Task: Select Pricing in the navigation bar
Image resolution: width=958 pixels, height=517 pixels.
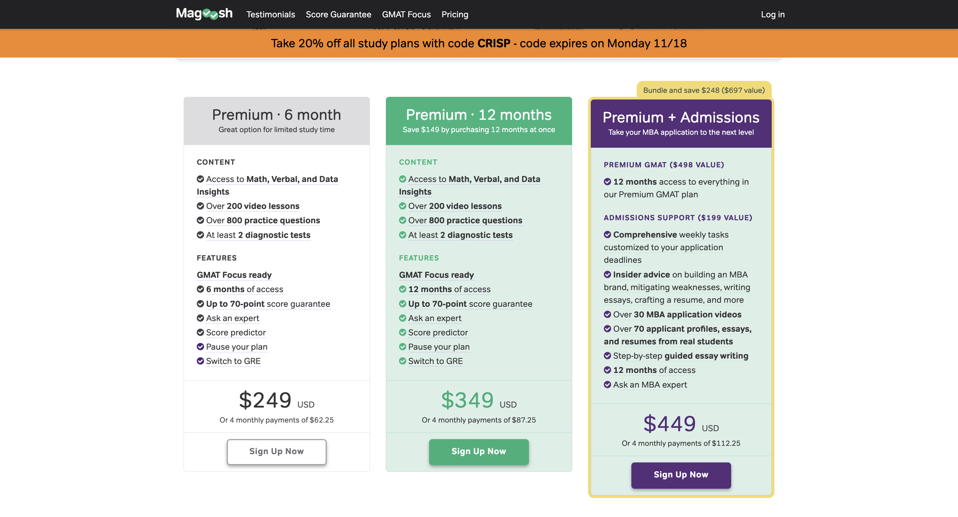Action: pos(454,15)
